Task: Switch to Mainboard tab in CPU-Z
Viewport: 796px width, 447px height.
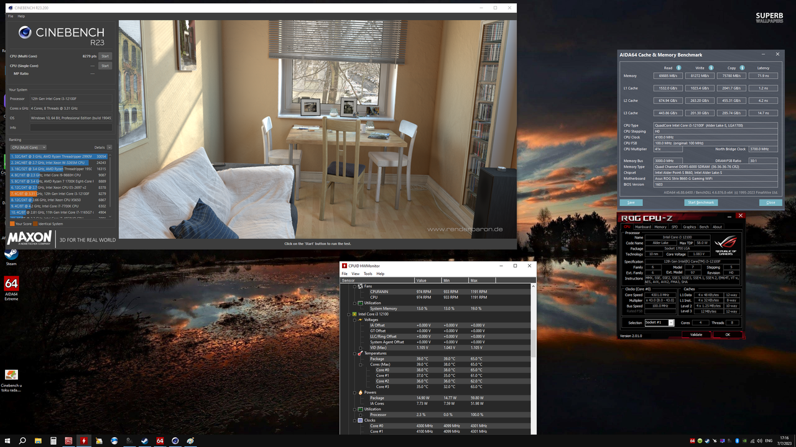Action: tap(643, 227)
